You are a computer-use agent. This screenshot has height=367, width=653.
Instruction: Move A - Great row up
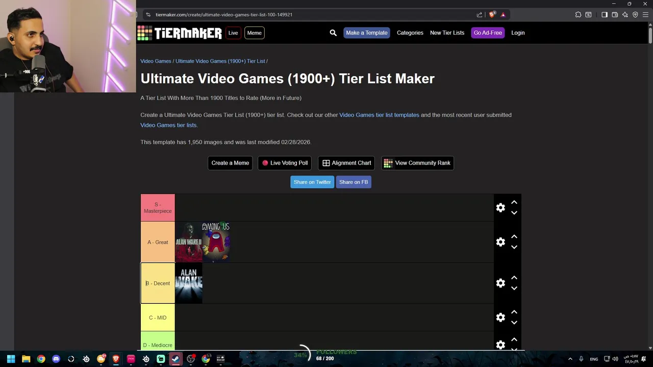pyautogui.click(x=514, y=237)
